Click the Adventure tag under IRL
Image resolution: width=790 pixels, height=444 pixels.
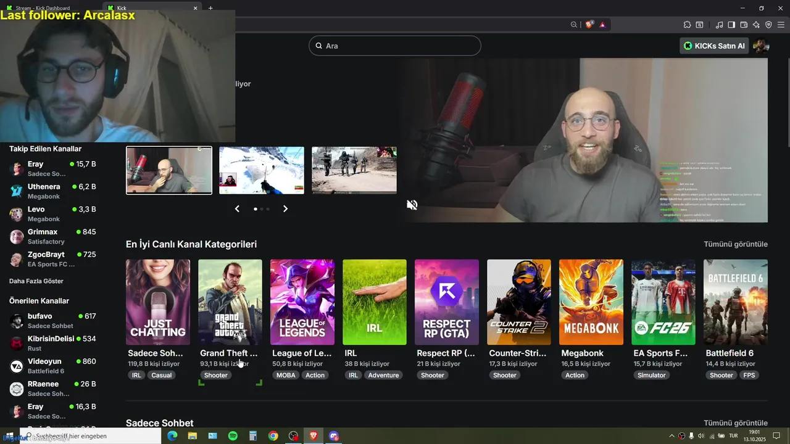(x=383, y=375)
